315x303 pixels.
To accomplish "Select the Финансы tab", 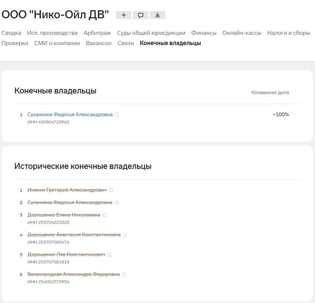I will [204, 33].
